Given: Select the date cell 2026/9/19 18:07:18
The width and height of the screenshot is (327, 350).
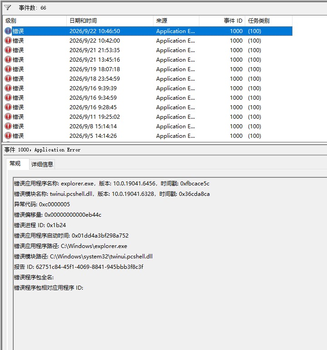Looking at the screenshot, I should pyautogui.click(x=94, y=69).
